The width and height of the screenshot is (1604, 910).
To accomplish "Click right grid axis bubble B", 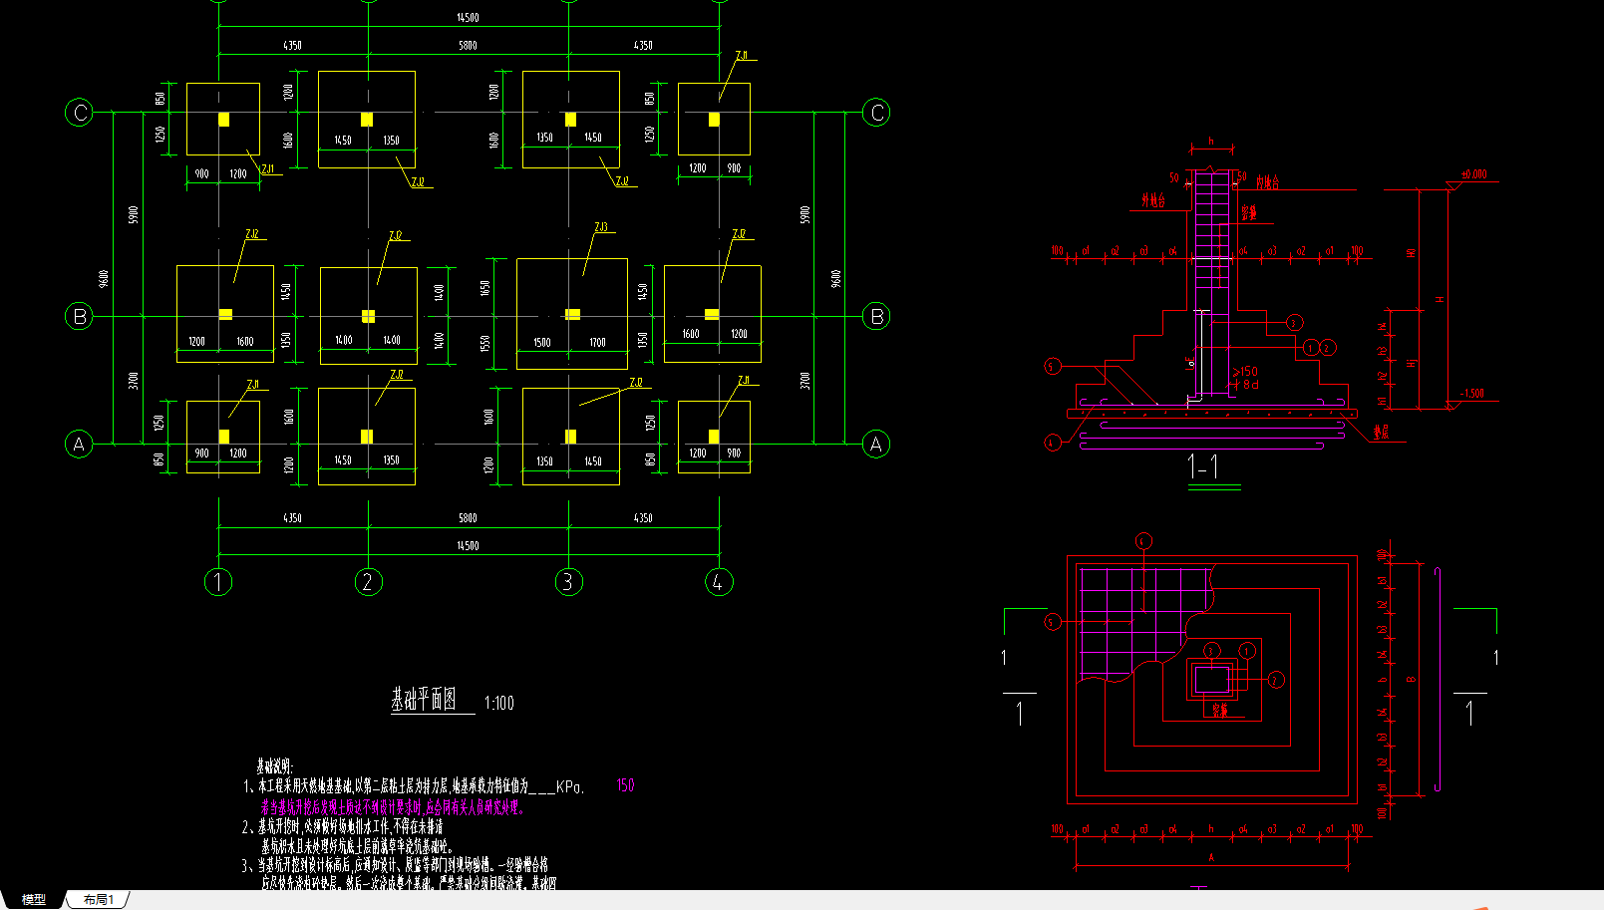I will pyautogui.click(x=876, y=317).
